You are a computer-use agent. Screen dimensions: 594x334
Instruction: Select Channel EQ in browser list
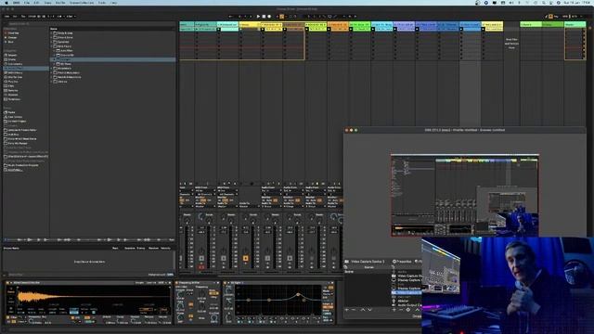tap(67, 55)
